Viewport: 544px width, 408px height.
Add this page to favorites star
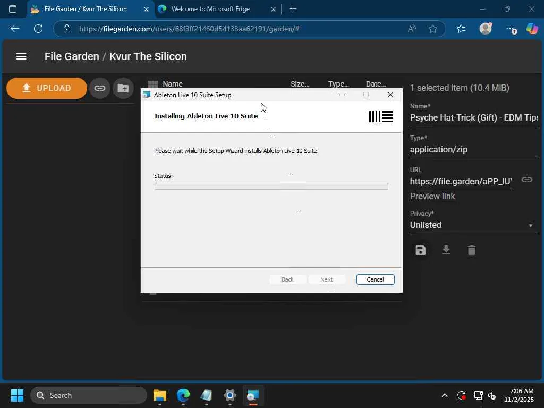tap(432, 29)
